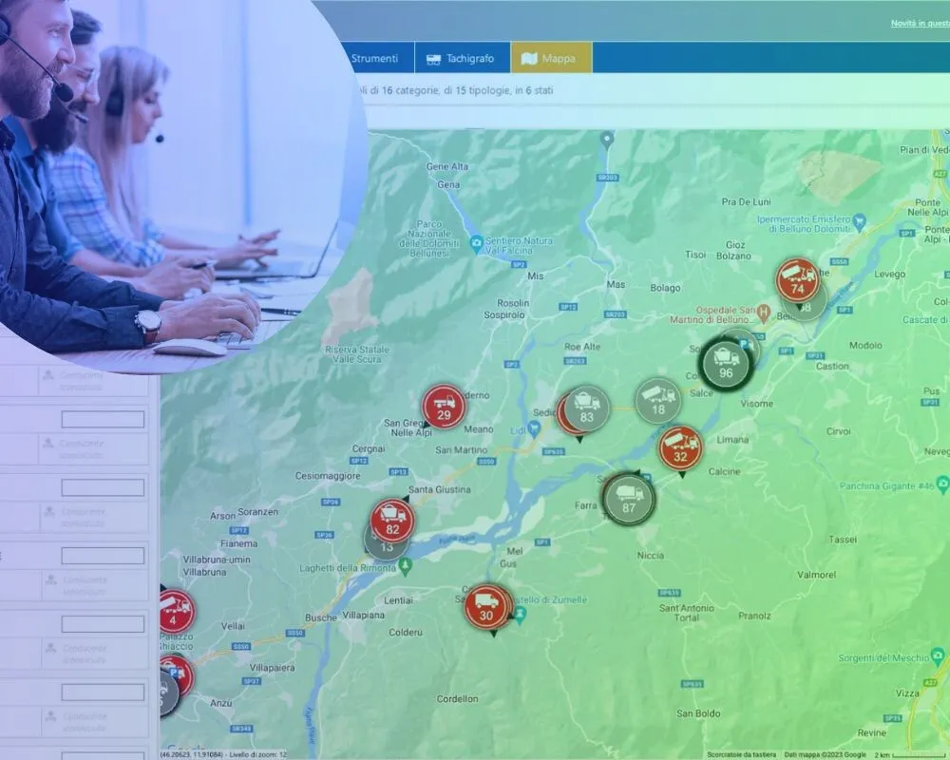Click the first empty field in left panel
Image resolution: width=950 pixels, height=760 pixels.
click(x=103, y=419)
